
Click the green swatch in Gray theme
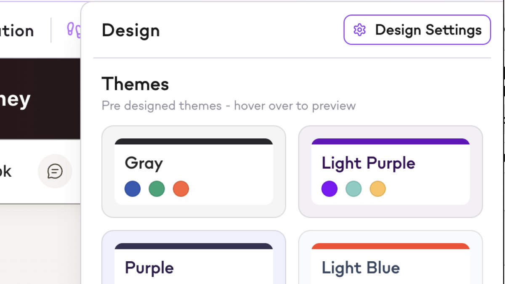(157, 189)
